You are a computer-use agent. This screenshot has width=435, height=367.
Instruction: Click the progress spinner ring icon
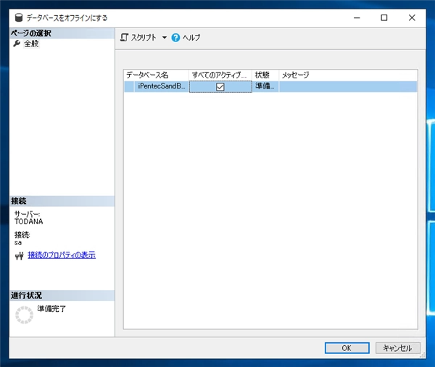click(x=24, y=315)
